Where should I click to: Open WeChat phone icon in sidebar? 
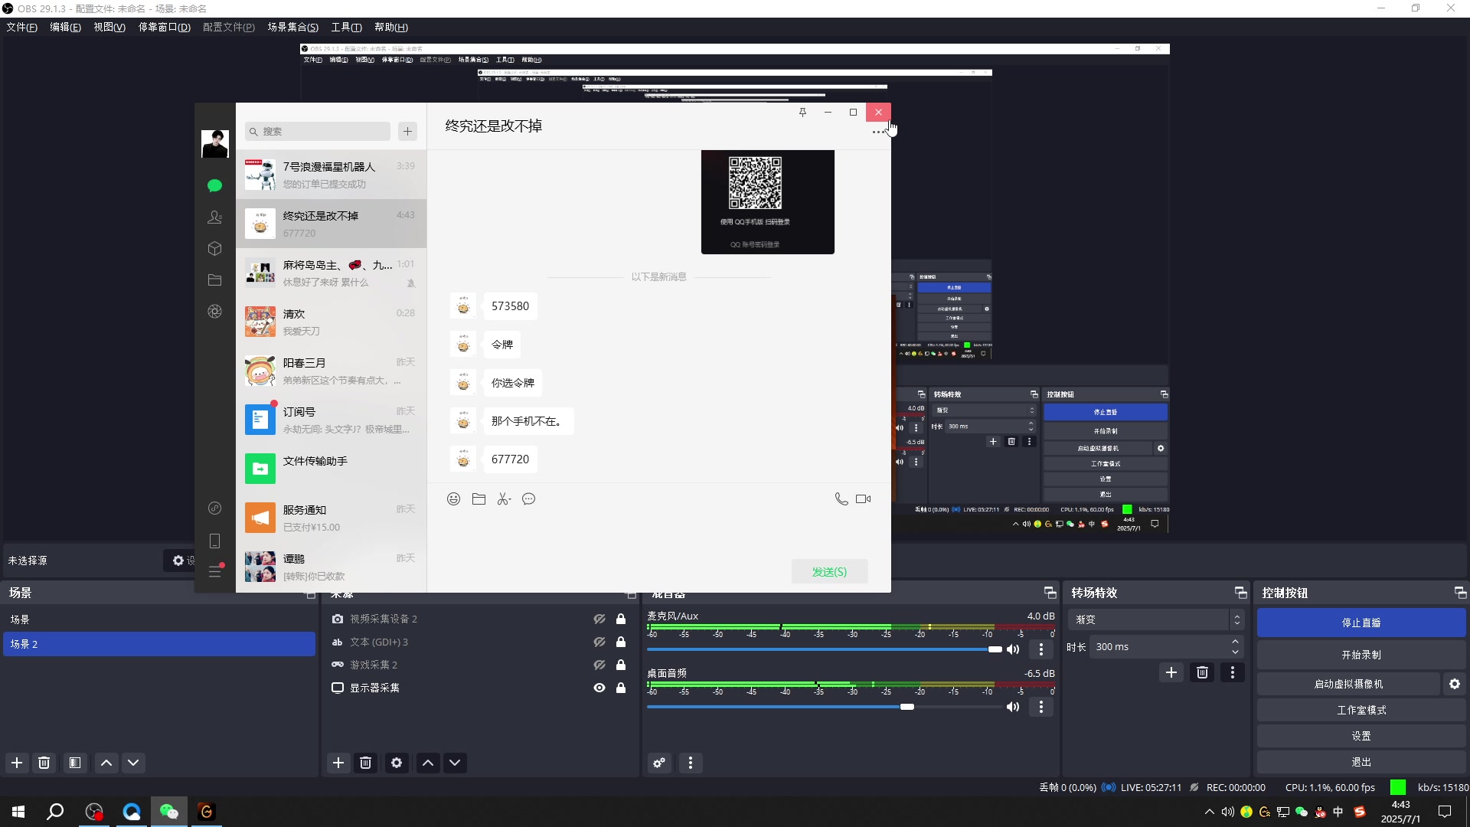(214, 541)
